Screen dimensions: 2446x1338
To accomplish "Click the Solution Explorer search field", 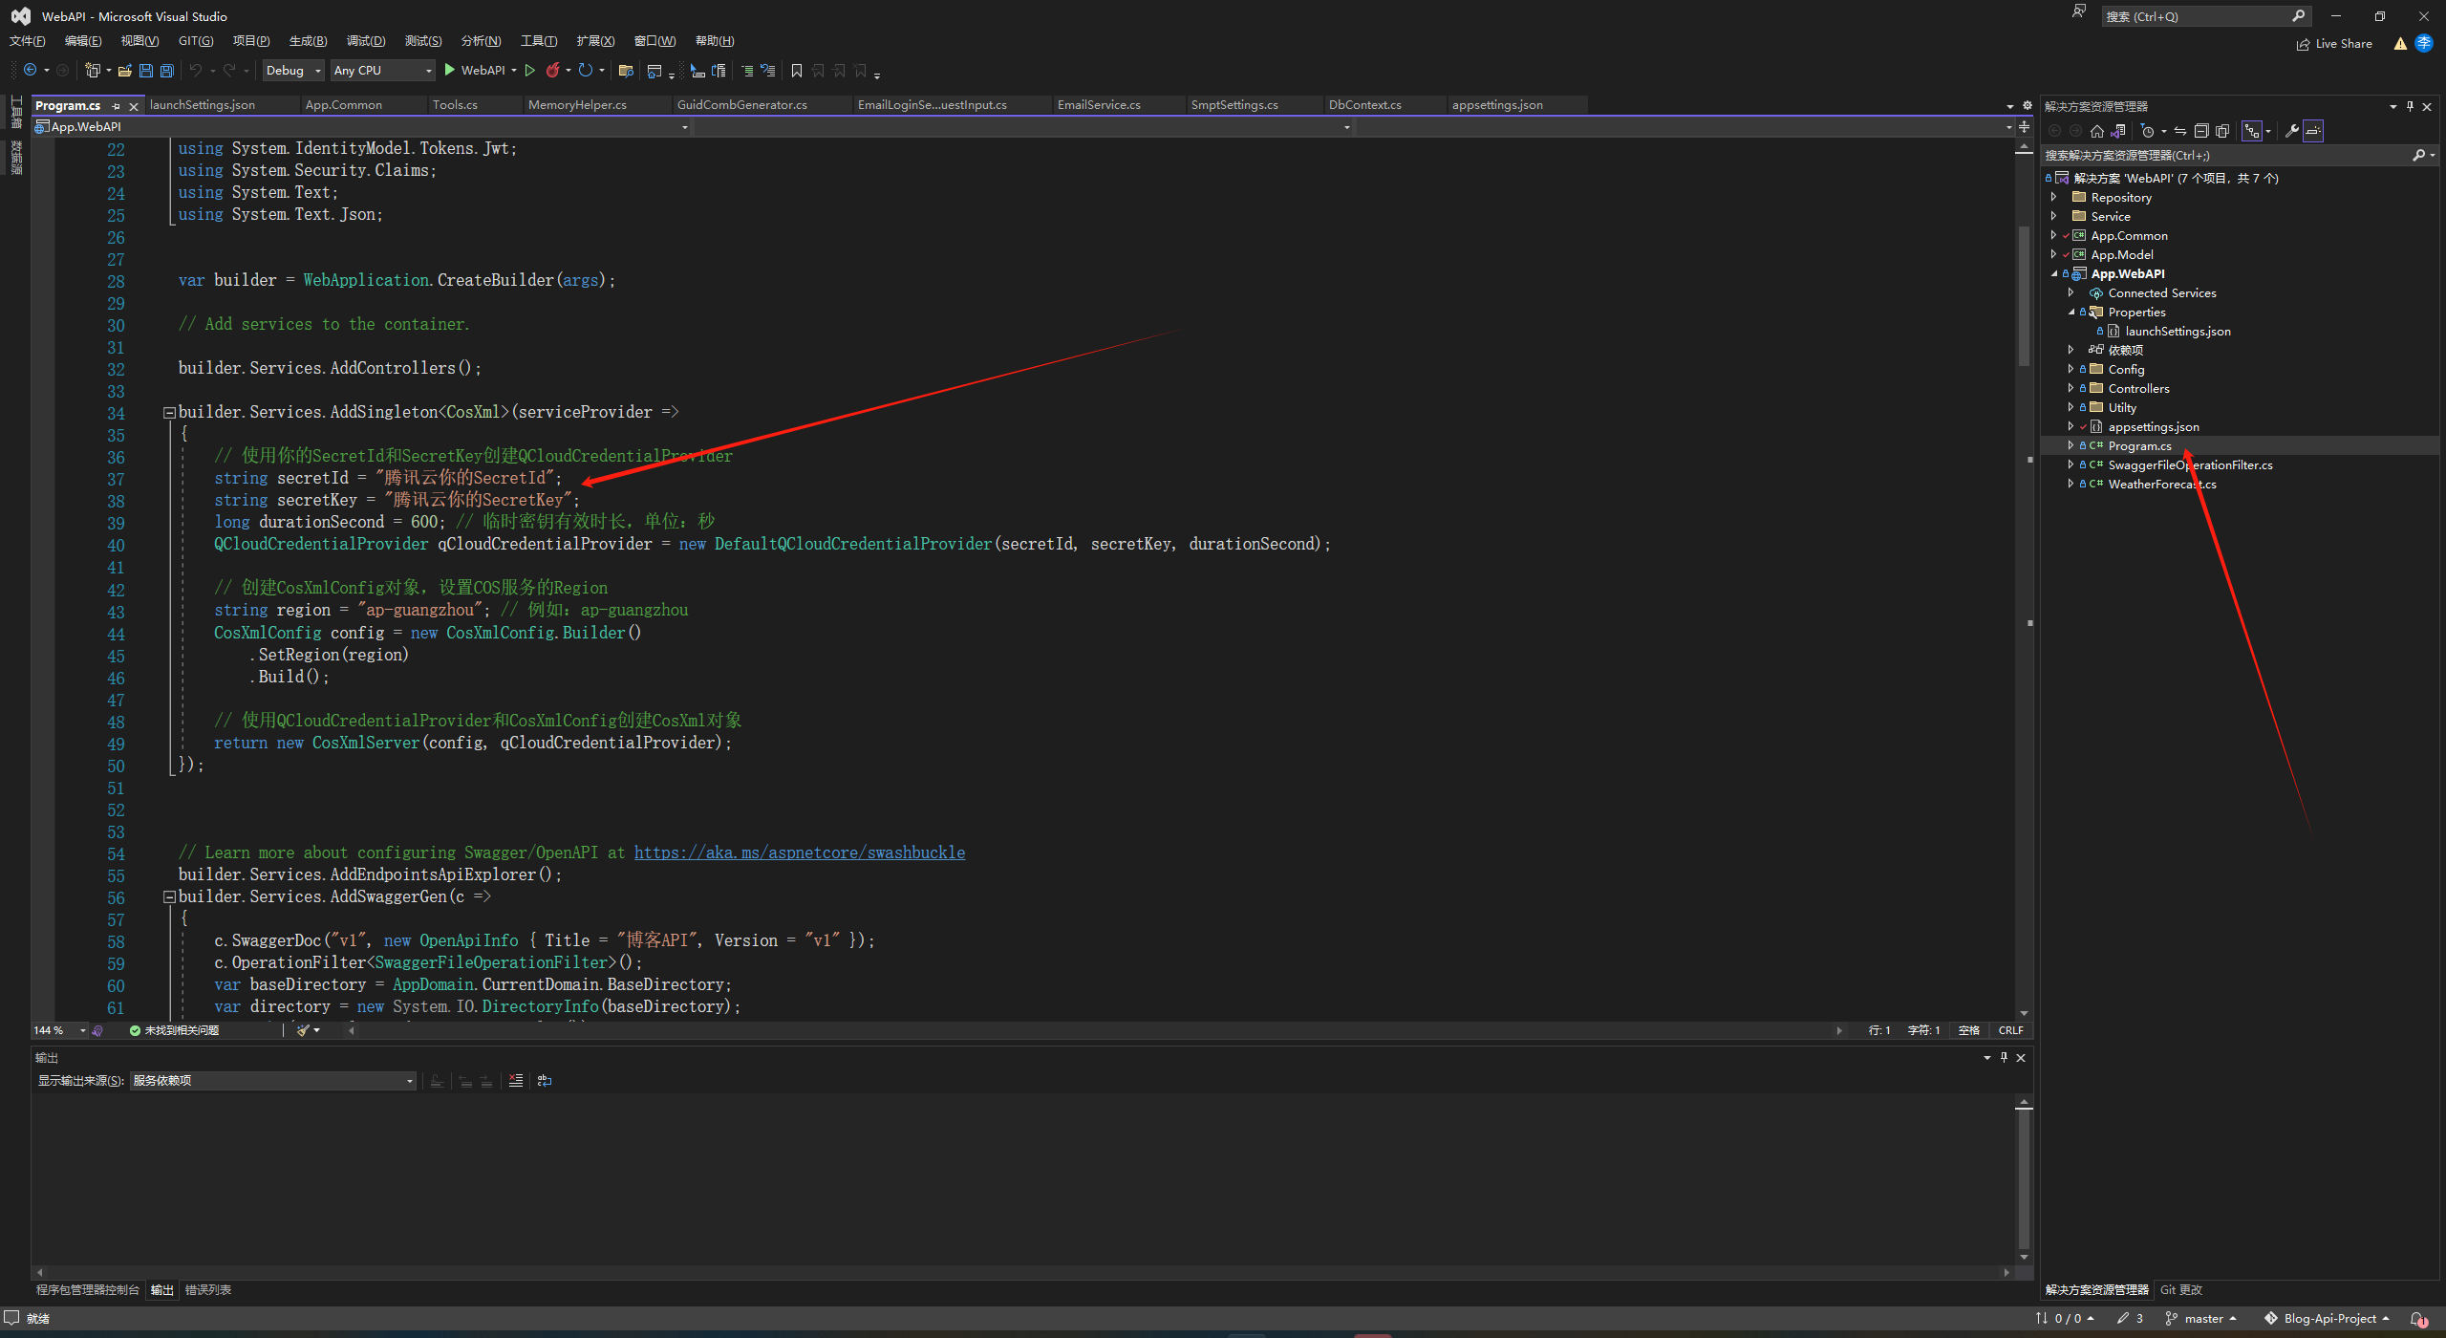I will tap(2239, 155).
